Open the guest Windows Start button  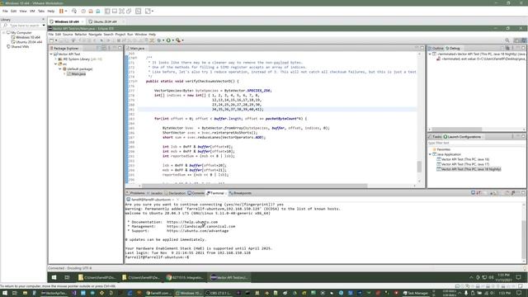54,277
